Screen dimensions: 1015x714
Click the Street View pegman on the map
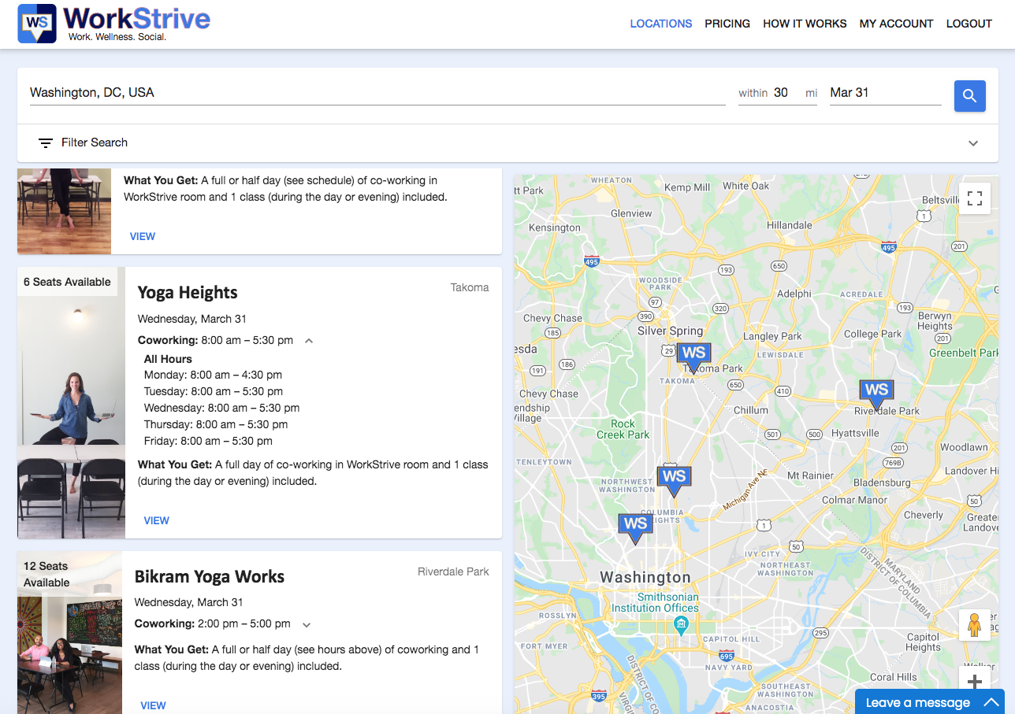975,624
